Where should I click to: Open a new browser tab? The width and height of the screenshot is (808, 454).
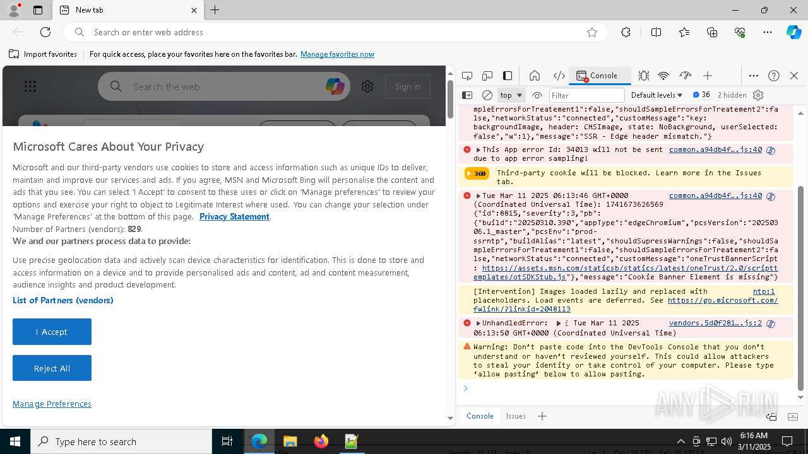pos(215,10)
